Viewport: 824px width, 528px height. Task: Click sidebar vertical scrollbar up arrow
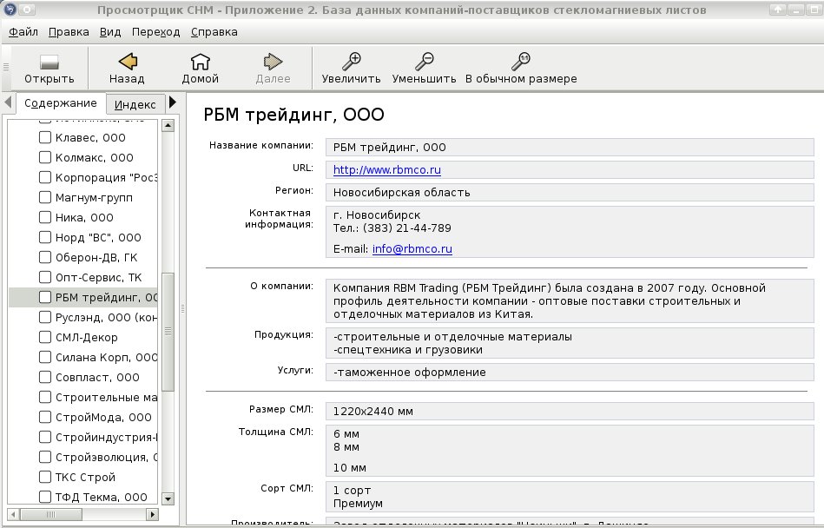pyautogui.click(x=168, y=125)
